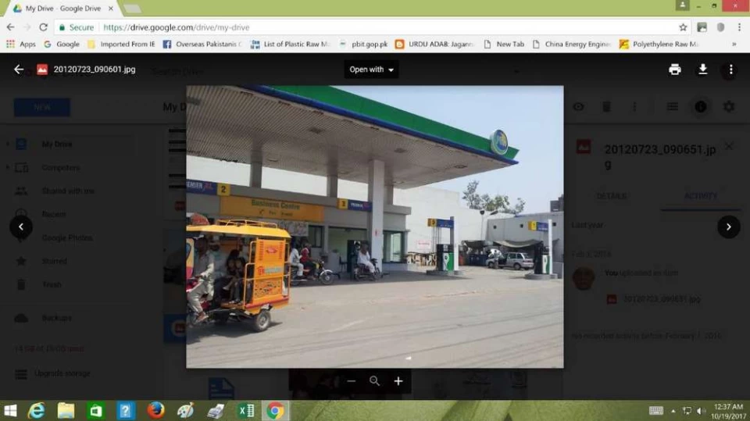
Task: Open the Overseas Pakistanis bookmark
Action: pos(202,44)
